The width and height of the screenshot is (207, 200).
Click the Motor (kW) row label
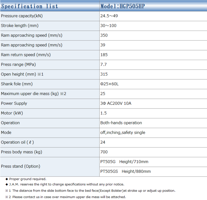tap(12, 113)
